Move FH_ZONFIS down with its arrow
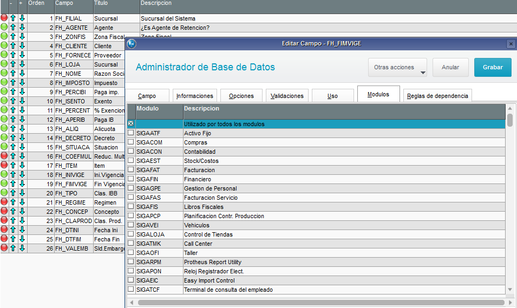This screenshot has height=308, width=517. tap(22, 36)
